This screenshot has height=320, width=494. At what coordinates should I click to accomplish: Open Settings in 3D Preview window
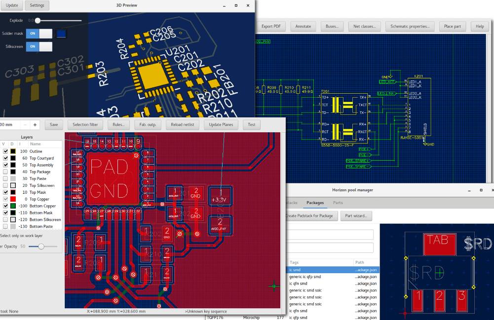37,5
